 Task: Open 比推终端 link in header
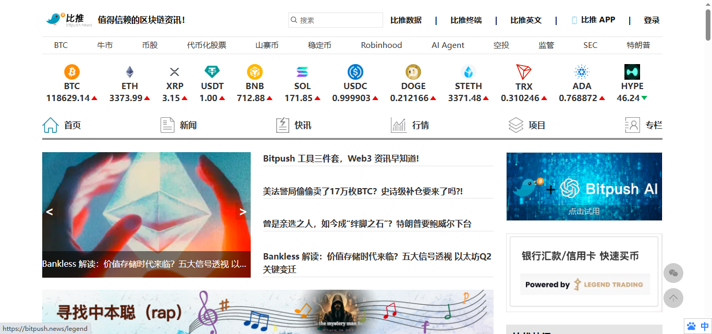[x=466, y=20]
